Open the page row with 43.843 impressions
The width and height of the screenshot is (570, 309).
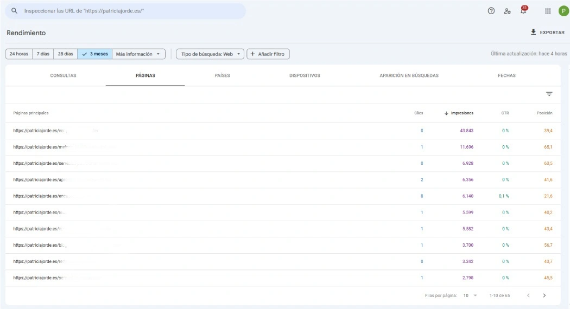click(283, 131)
